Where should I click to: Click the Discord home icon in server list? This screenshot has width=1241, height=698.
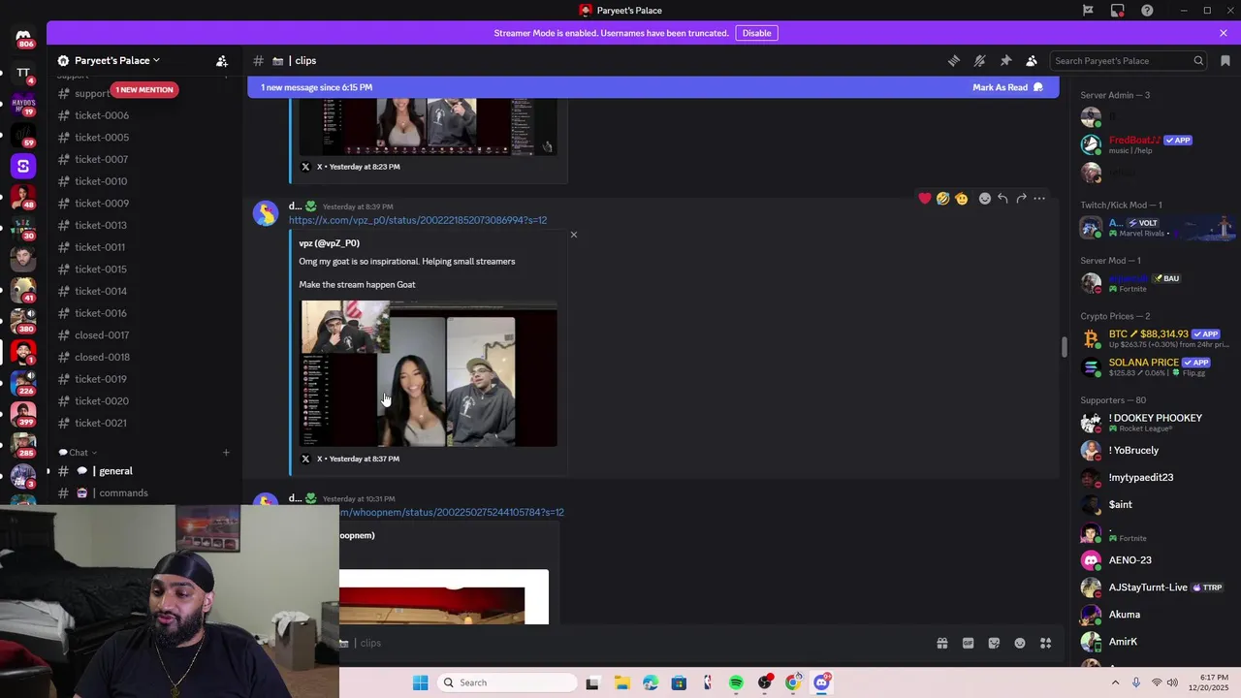23,39
